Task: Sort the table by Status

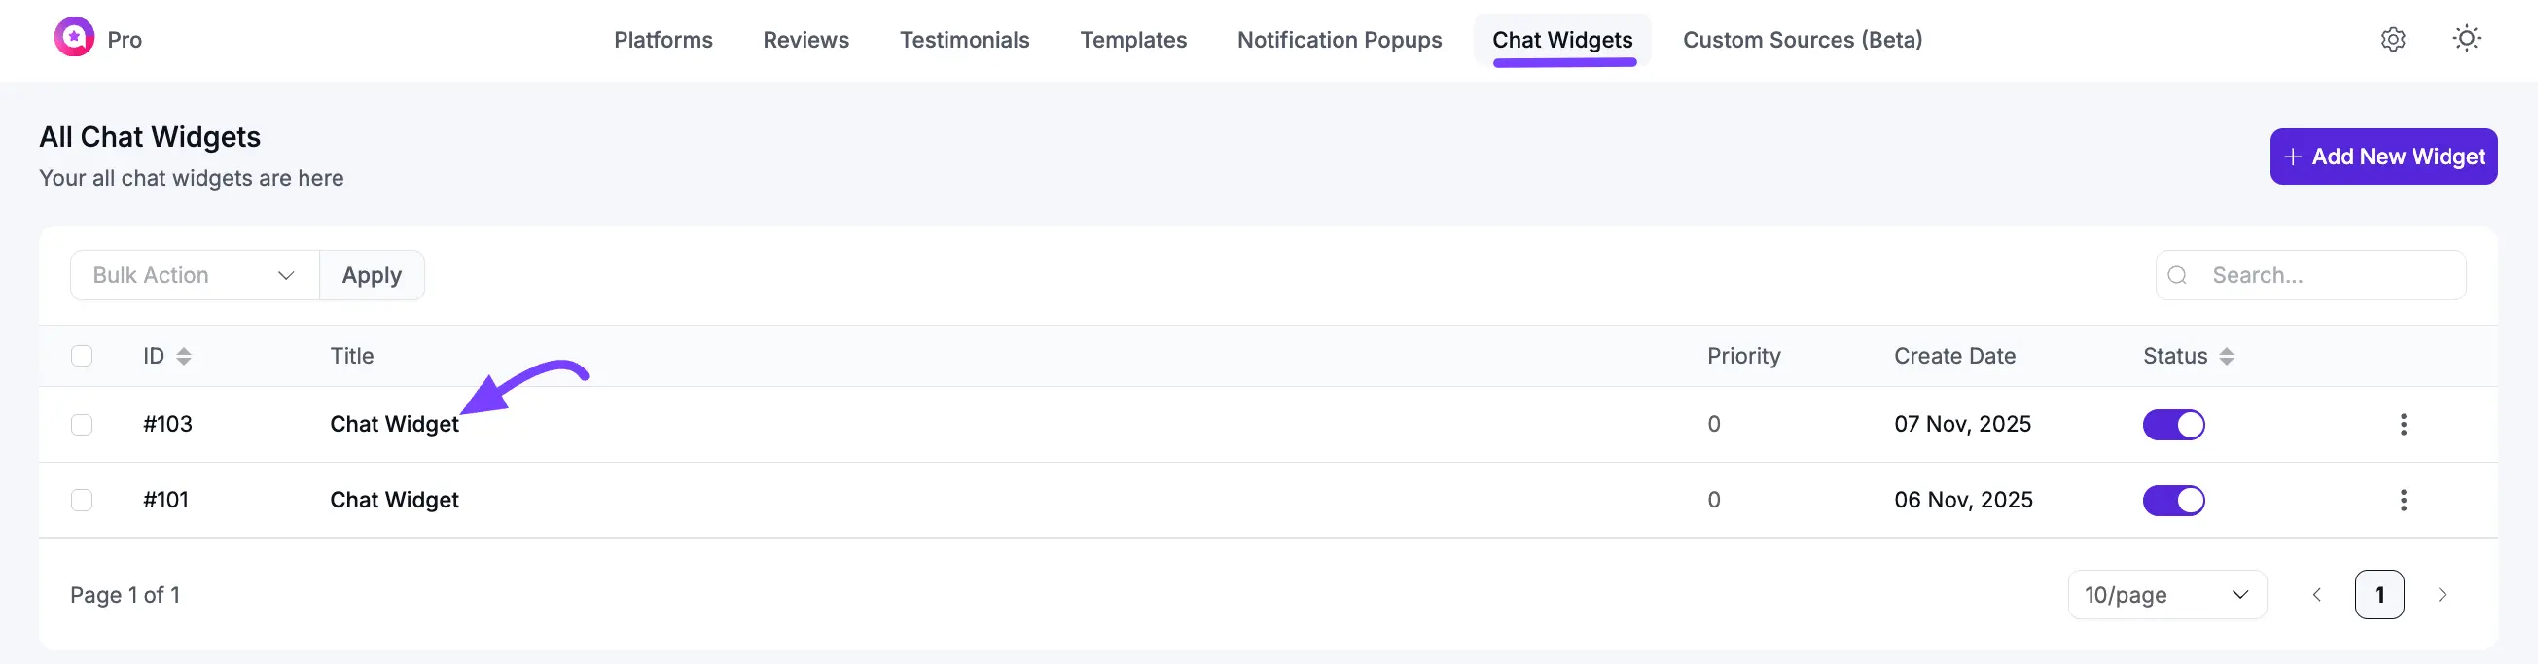Action: click(2226, 357)
